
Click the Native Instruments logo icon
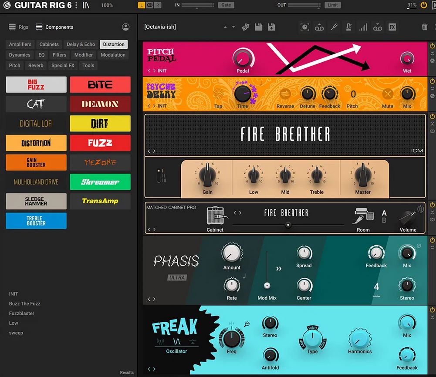click(7, 5)
